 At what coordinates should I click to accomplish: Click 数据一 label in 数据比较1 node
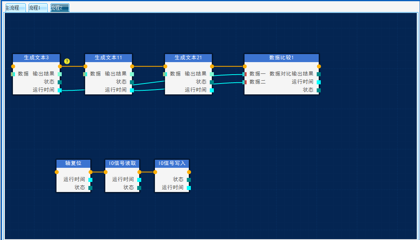[x=258, y=74]
